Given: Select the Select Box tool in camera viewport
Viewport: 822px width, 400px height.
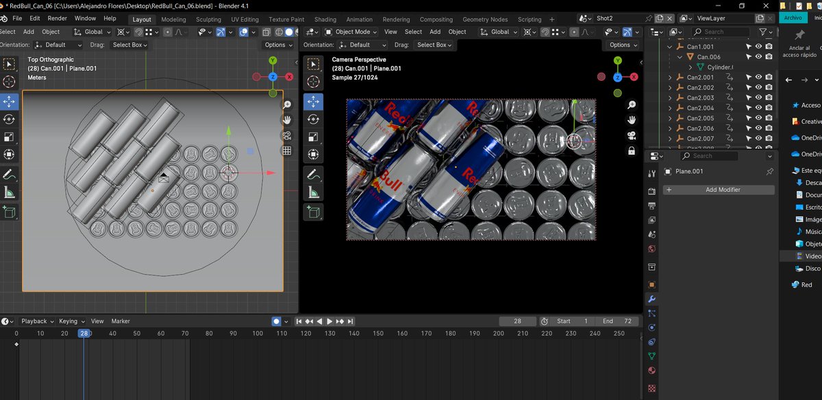Looking at the screenshot, I should click(x=313, y=64).
